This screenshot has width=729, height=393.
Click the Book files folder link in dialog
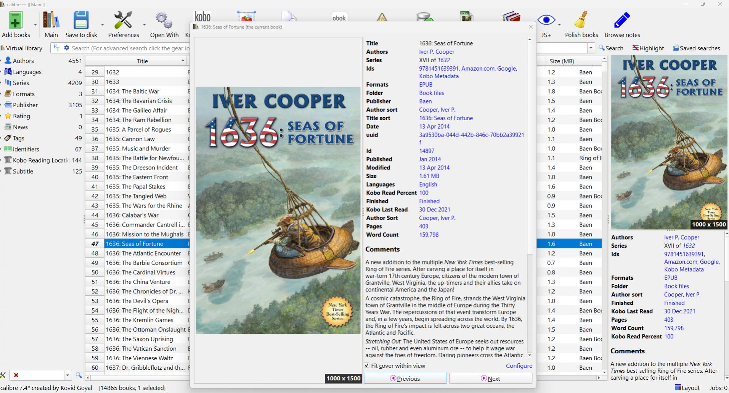431,93
